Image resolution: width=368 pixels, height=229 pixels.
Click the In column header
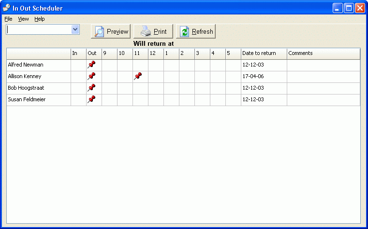[79, 54]
